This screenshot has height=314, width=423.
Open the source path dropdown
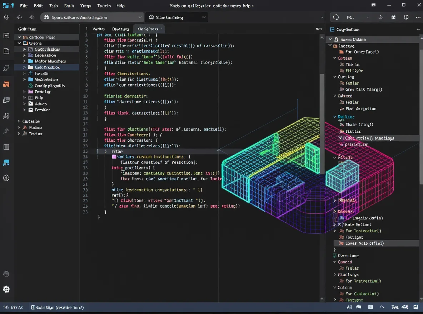click(x=140, y=17)
